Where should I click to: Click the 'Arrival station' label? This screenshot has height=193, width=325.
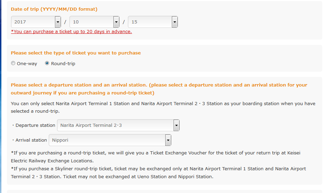31,140
